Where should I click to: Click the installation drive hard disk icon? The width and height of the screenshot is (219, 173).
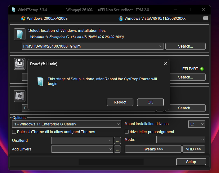(20, 96)
